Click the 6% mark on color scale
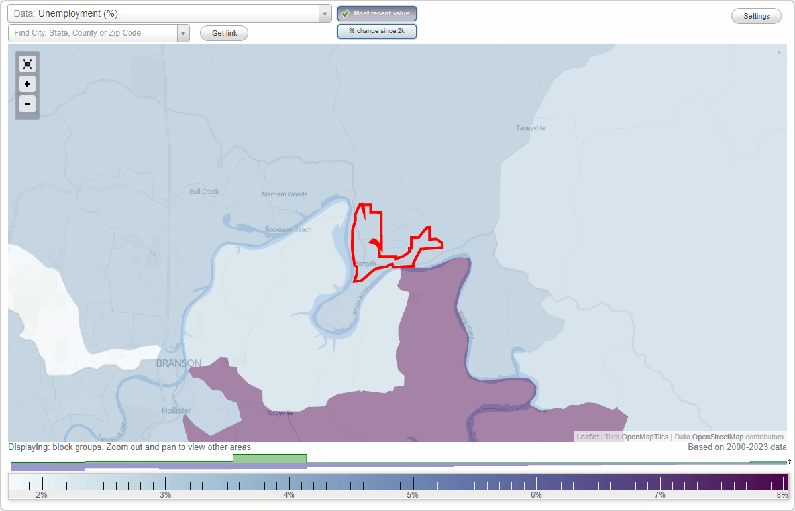 (x=537, y=494)
